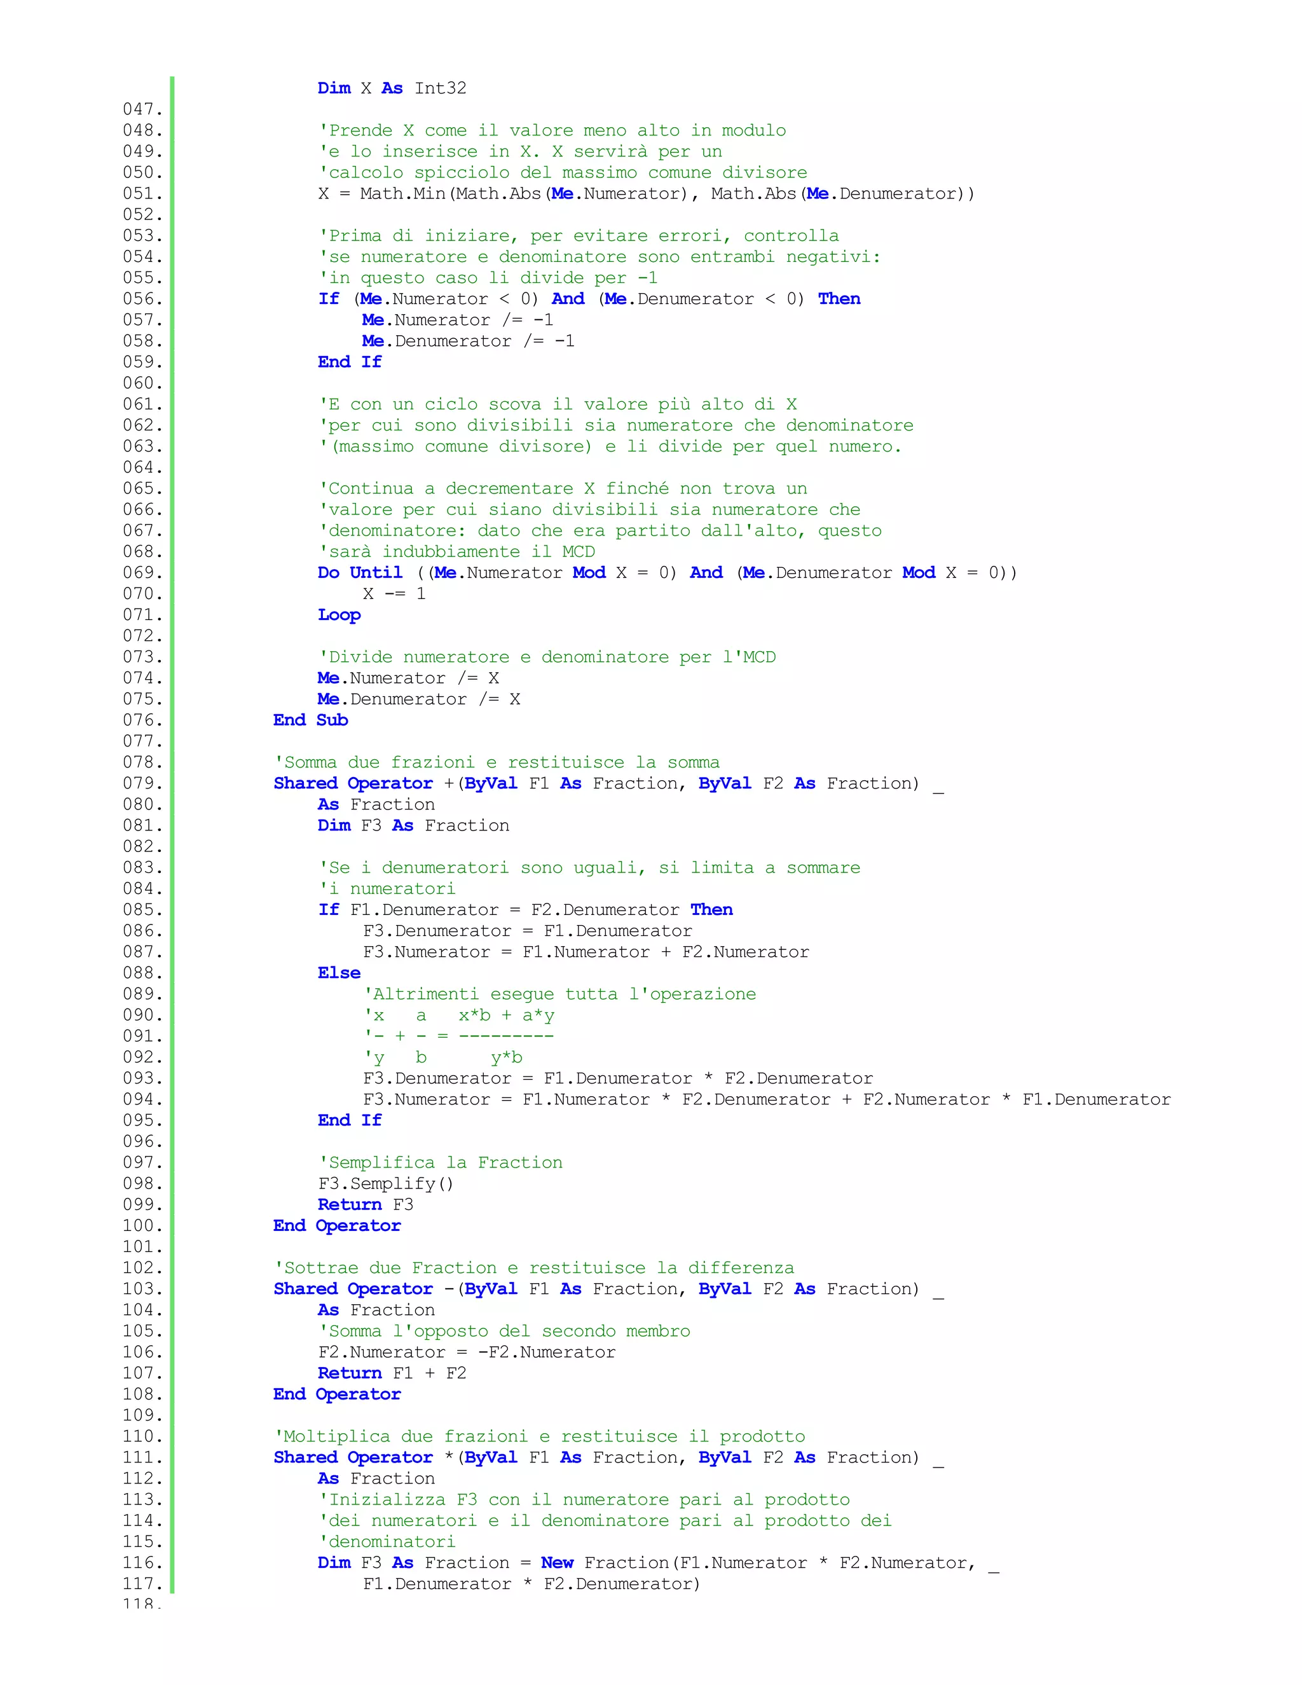Click line number 069 in the gutter
Viewport: 1302px width, 1685px height.
[142, 572]
